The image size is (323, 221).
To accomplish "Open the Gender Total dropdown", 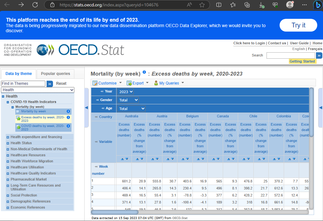I will click(x=128, y=100).
